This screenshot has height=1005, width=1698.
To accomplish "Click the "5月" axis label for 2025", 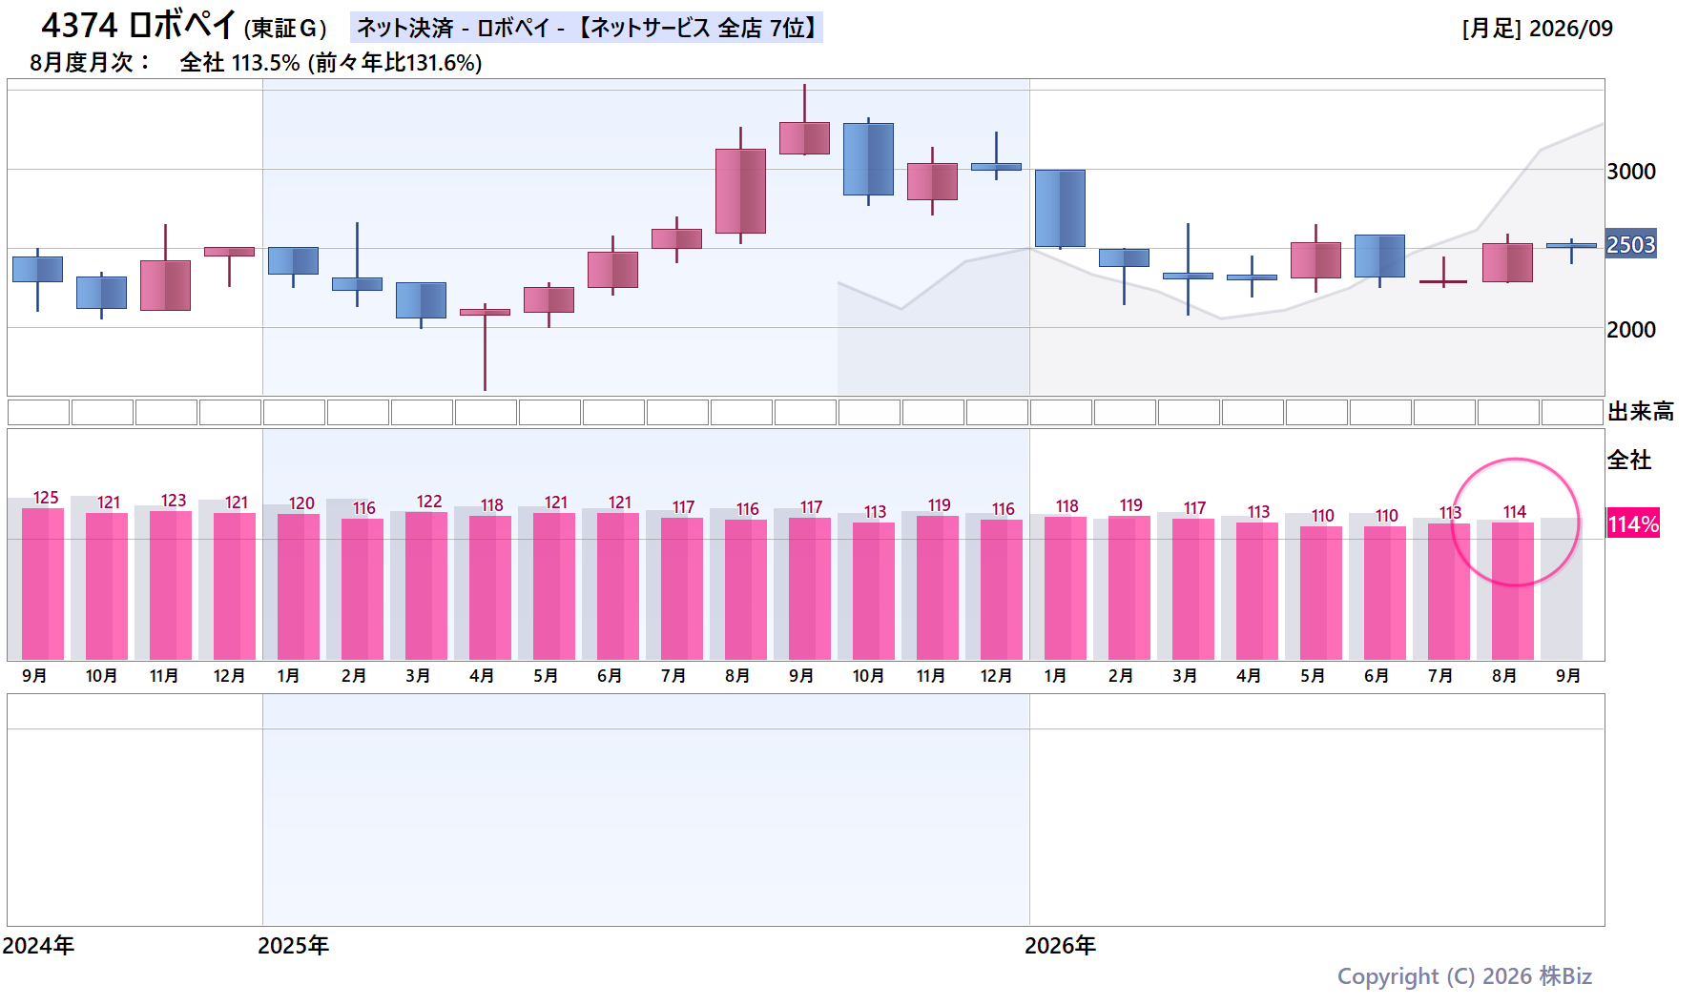I will click(546, 676).
